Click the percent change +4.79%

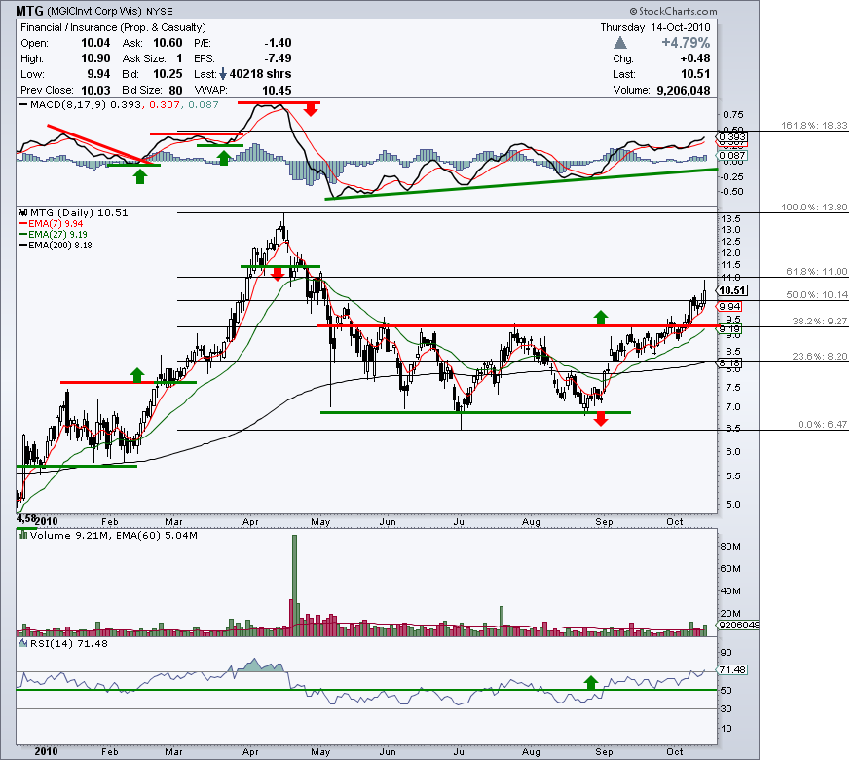click(686, 43)
